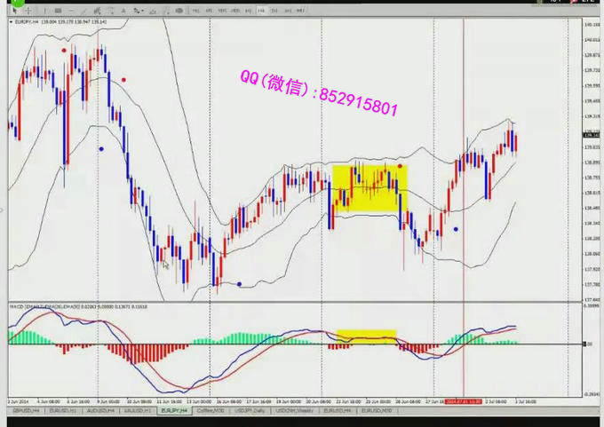Select the Fibonacci retracement tool
604x427 pixels.
coord(111,11)
